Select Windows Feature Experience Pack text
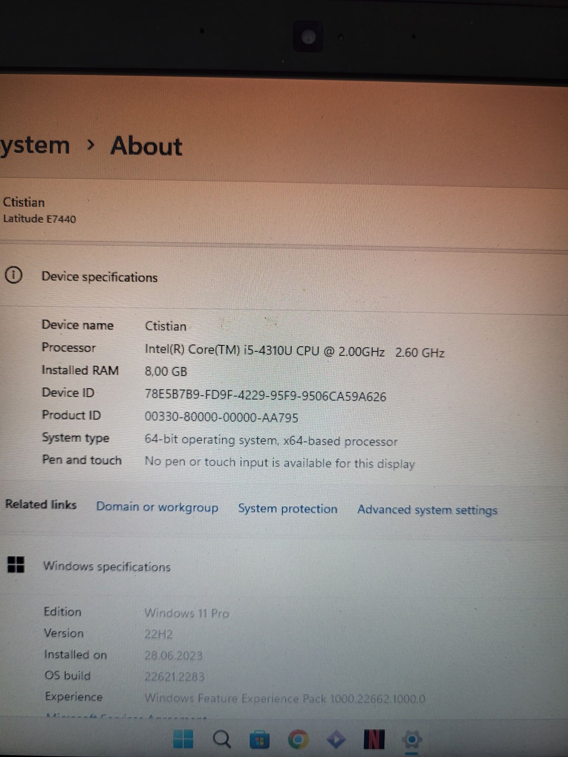This screenshot has width=568, height=757. [x=285, y=698]
